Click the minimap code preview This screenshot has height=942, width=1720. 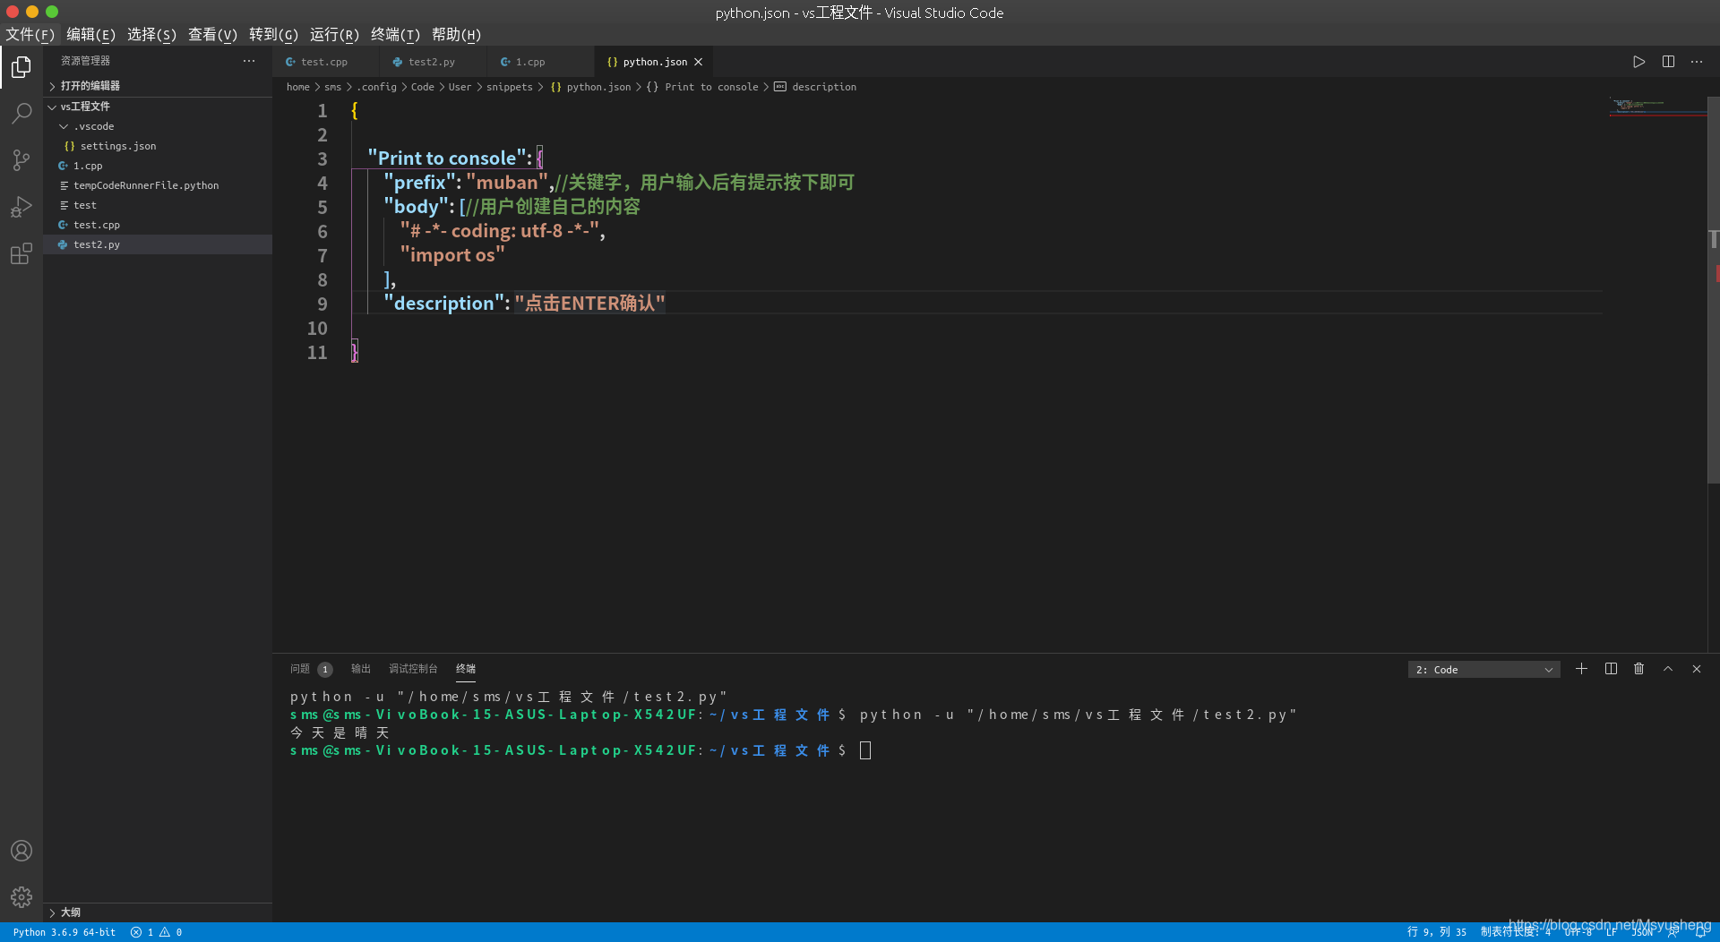1657,107
